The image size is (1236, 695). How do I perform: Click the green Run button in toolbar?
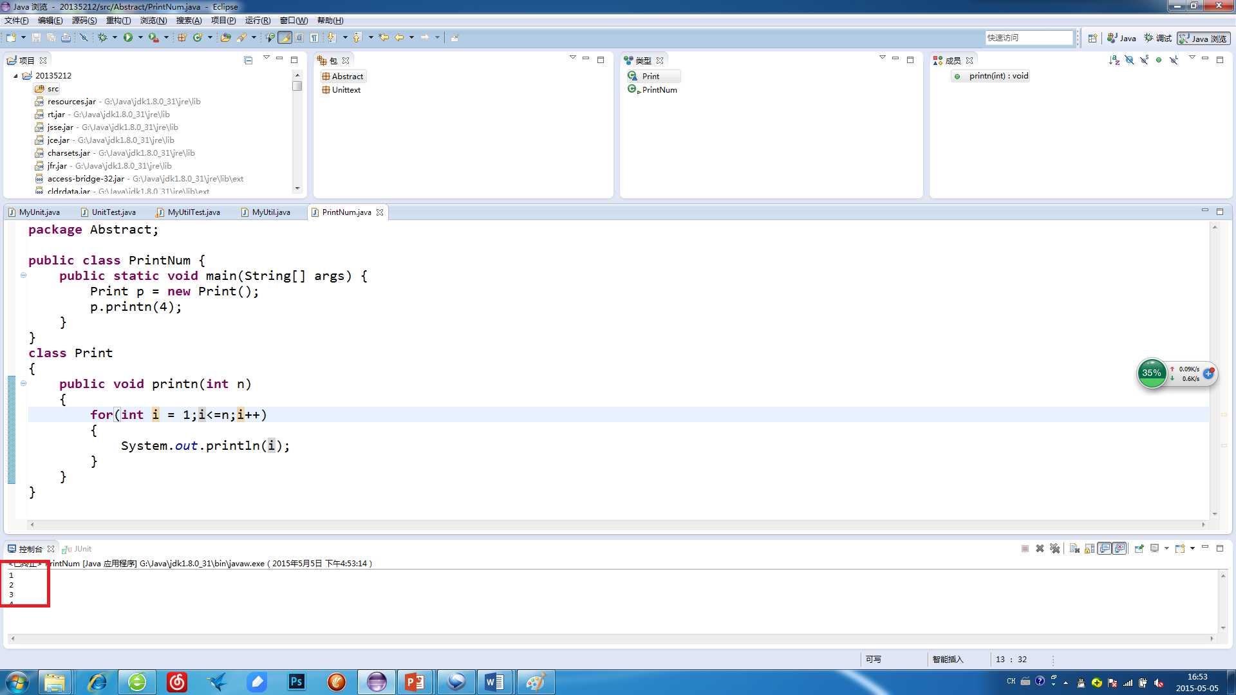pyautogui.click(x=128, y=38)
